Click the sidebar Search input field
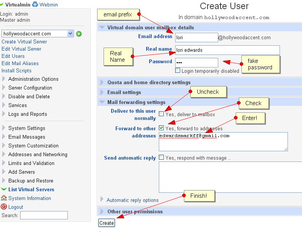 point(44,215)
